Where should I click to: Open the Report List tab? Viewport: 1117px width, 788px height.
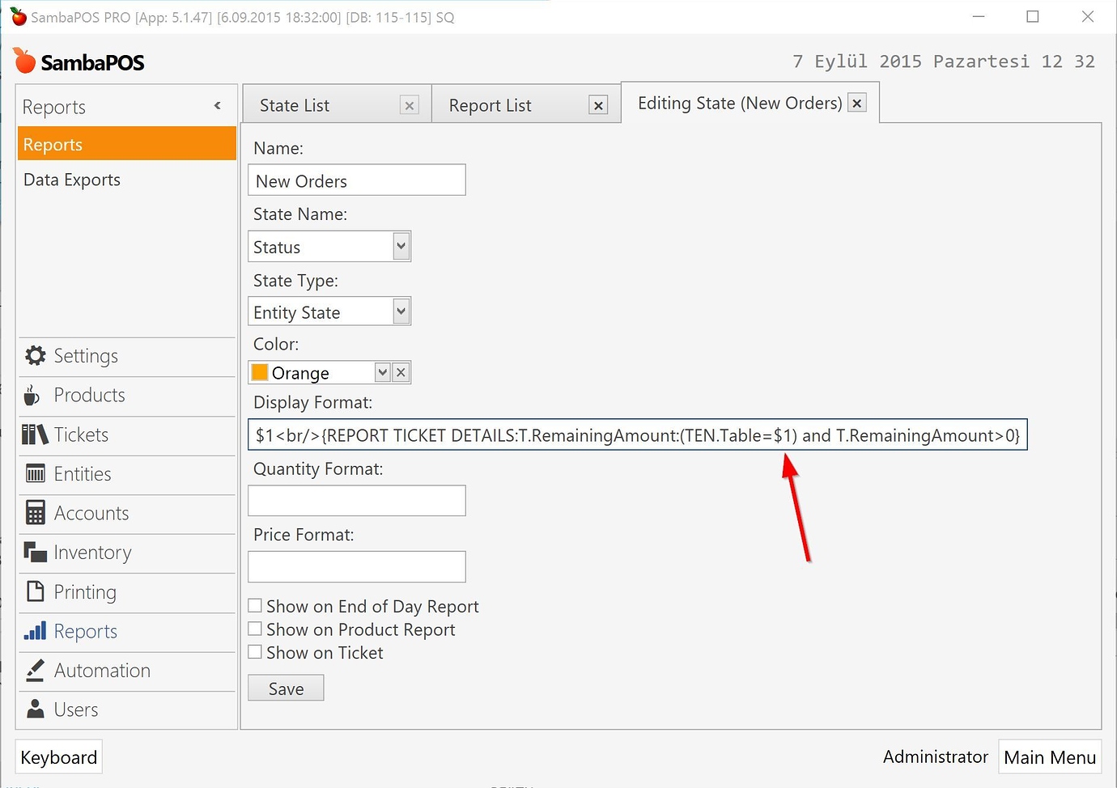coord(490,104)
